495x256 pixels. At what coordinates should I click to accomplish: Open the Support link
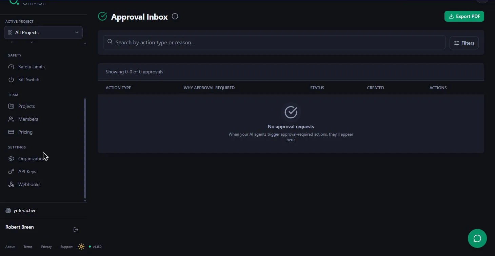[x=66, y=247]
